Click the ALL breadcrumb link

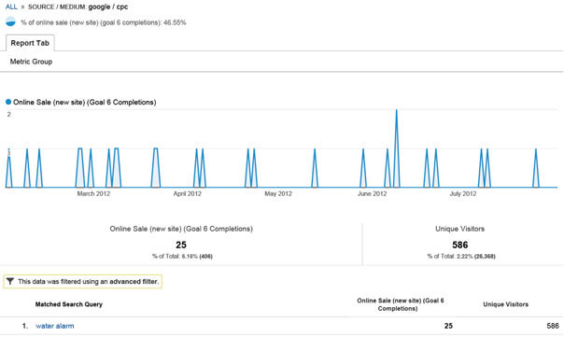11,7
